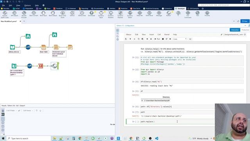Select the Base64 Encoder tool
Viewport: 250px width, 141px height.
coord(24,14)
